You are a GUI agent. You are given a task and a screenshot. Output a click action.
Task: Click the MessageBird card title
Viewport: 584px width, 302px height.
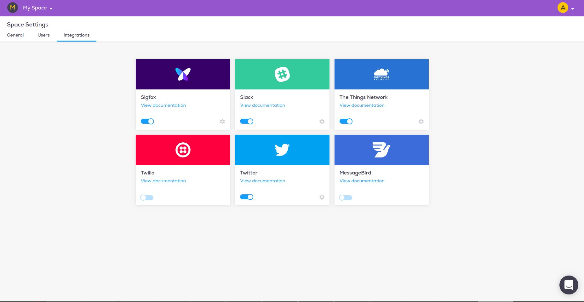355,173
